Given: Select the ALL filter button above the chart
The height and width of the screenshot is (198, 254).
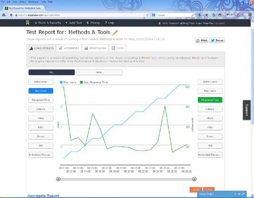Looking at the screenshot, I should pyautogui.click(x=51, y=72).
